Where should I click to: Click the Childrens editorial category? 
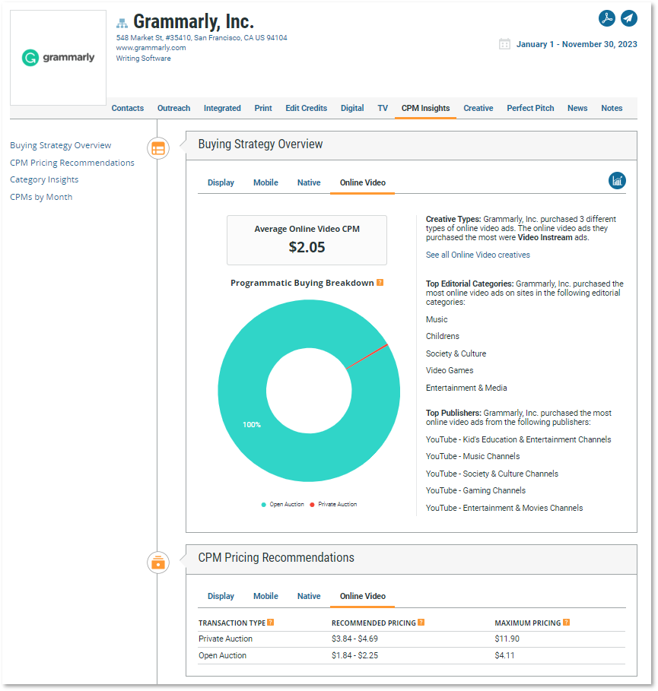pos(442,336)
